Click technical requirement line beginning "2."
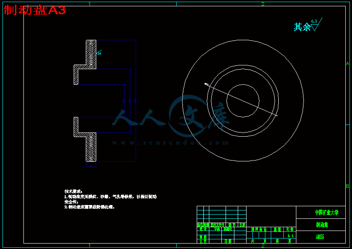The width and height of the screenshot is (352, 249). [89, 207]
